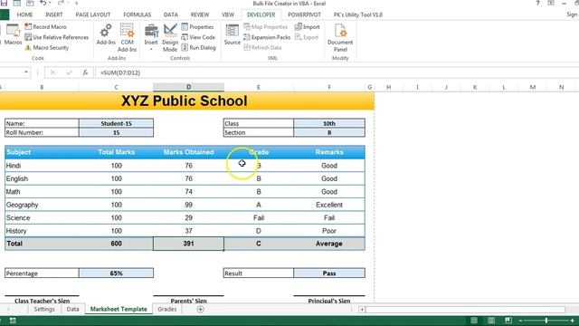Switch to the HOME ribbon tab
Image resolution: width=579 pixels, height=326 pixels.
pos(24,14)
